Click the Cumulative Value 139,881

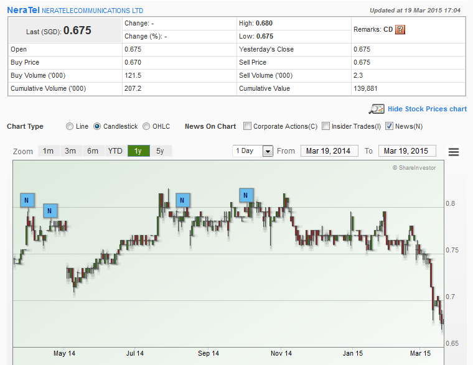coord(365,88)
